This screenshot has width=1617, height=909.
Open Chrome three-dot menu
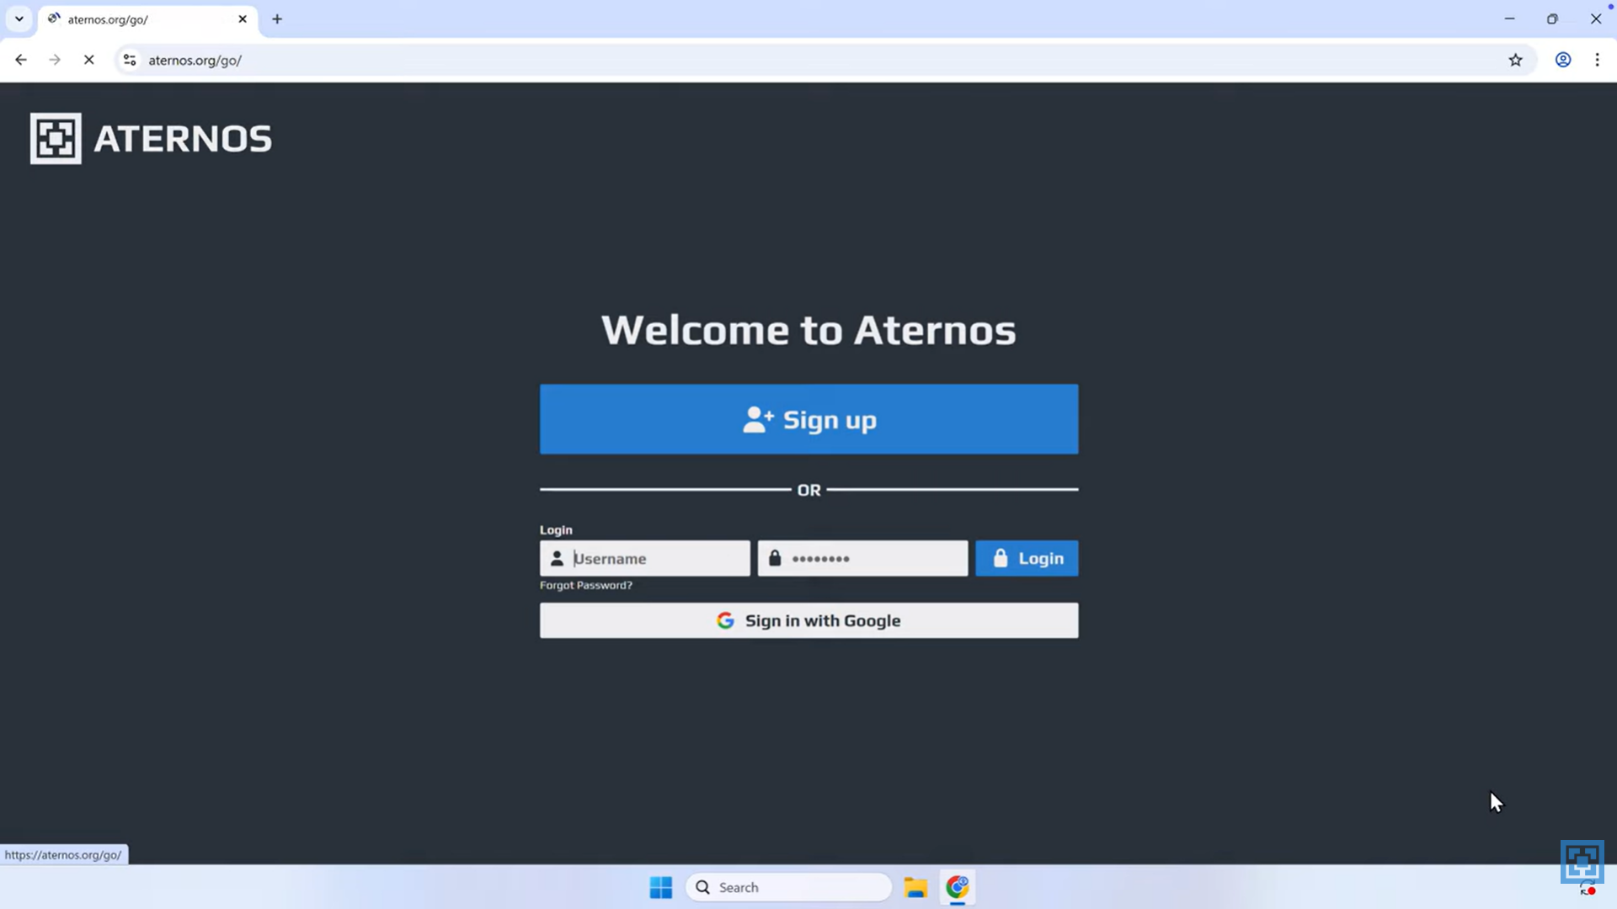coord(1597,60)
